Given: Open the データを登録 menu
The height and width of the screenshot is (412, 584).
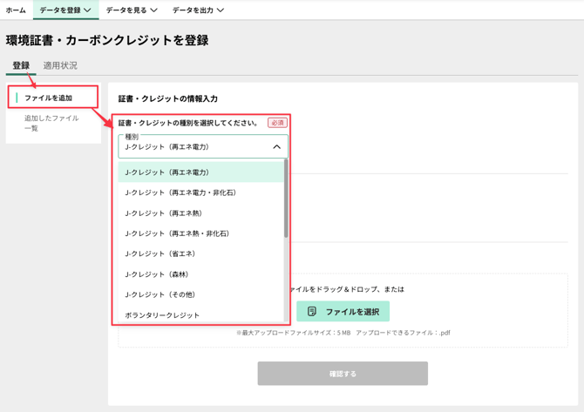Looking at the screenshot, I should [x=65, y=10].
